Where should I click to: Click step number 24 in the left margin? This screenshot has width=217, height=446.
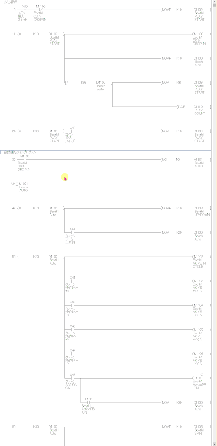tap(14, 131)
